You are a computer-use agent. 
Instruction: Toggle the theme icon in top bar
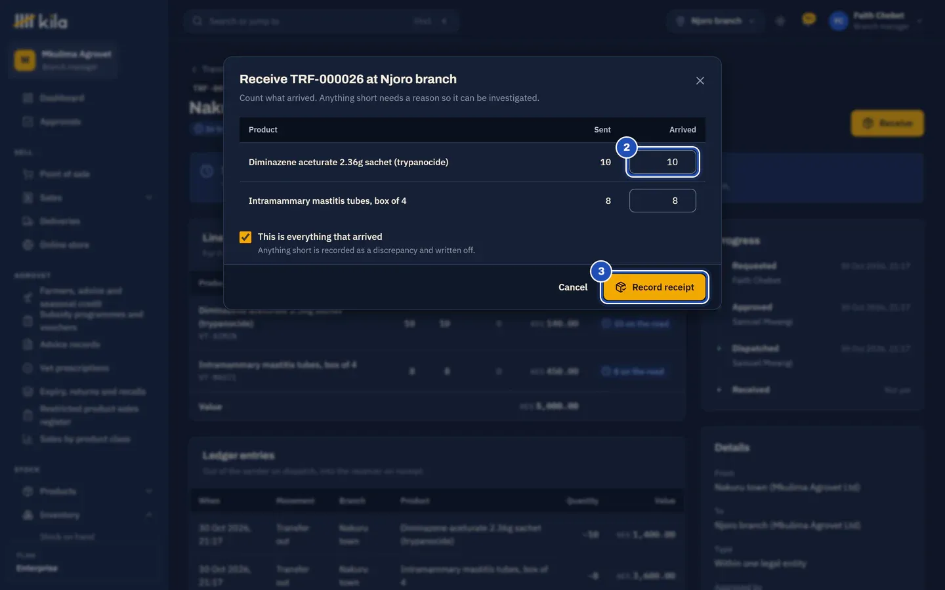tap(780, 21)
